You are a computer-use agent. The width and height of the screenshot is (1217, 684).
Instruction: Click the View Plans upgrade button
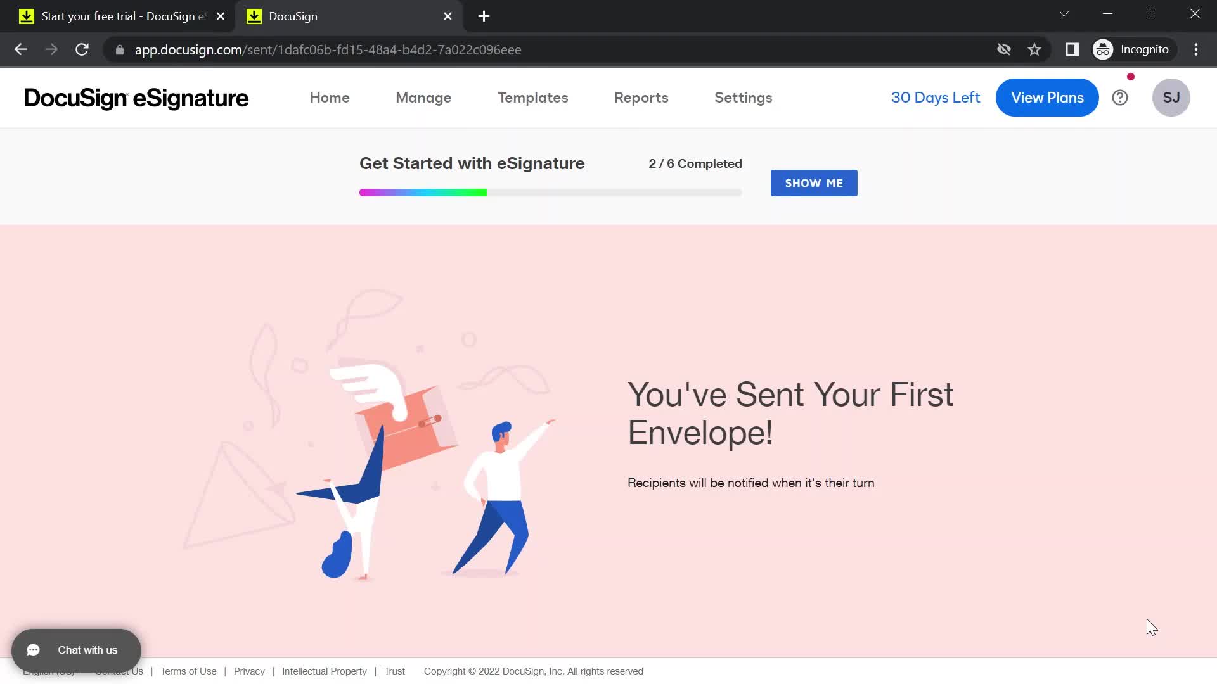pyautogui.click(x=1047, y=97)
